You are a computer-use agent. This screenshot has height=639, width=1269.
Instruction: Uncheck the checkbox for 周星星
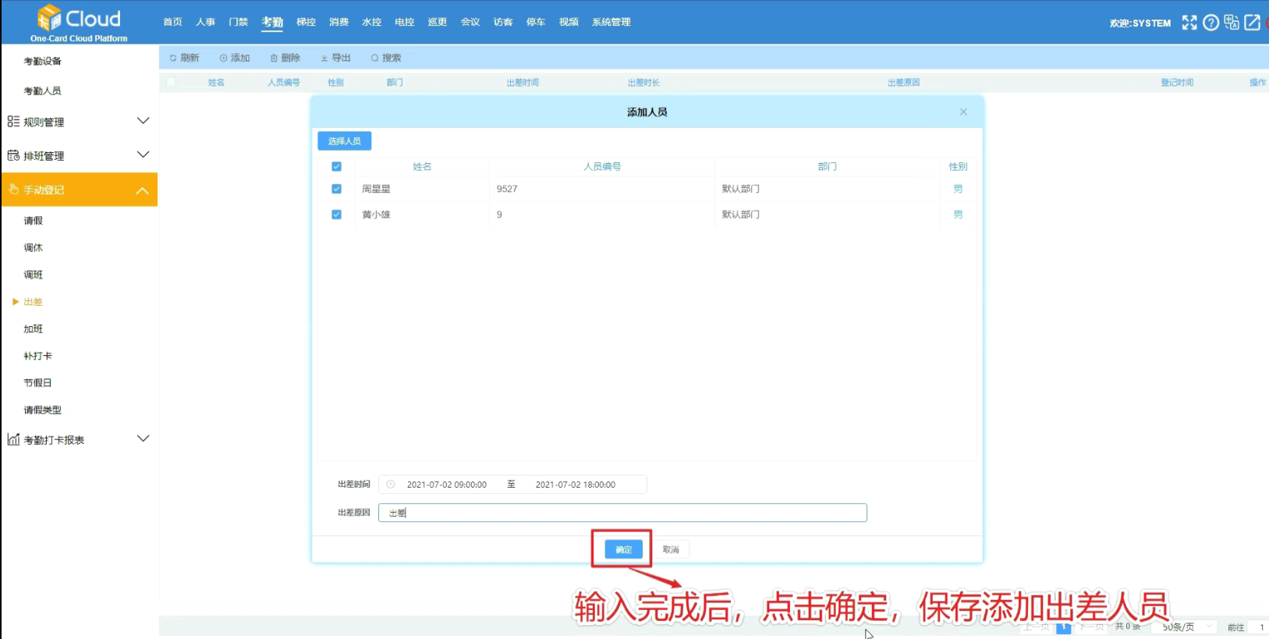337,189
